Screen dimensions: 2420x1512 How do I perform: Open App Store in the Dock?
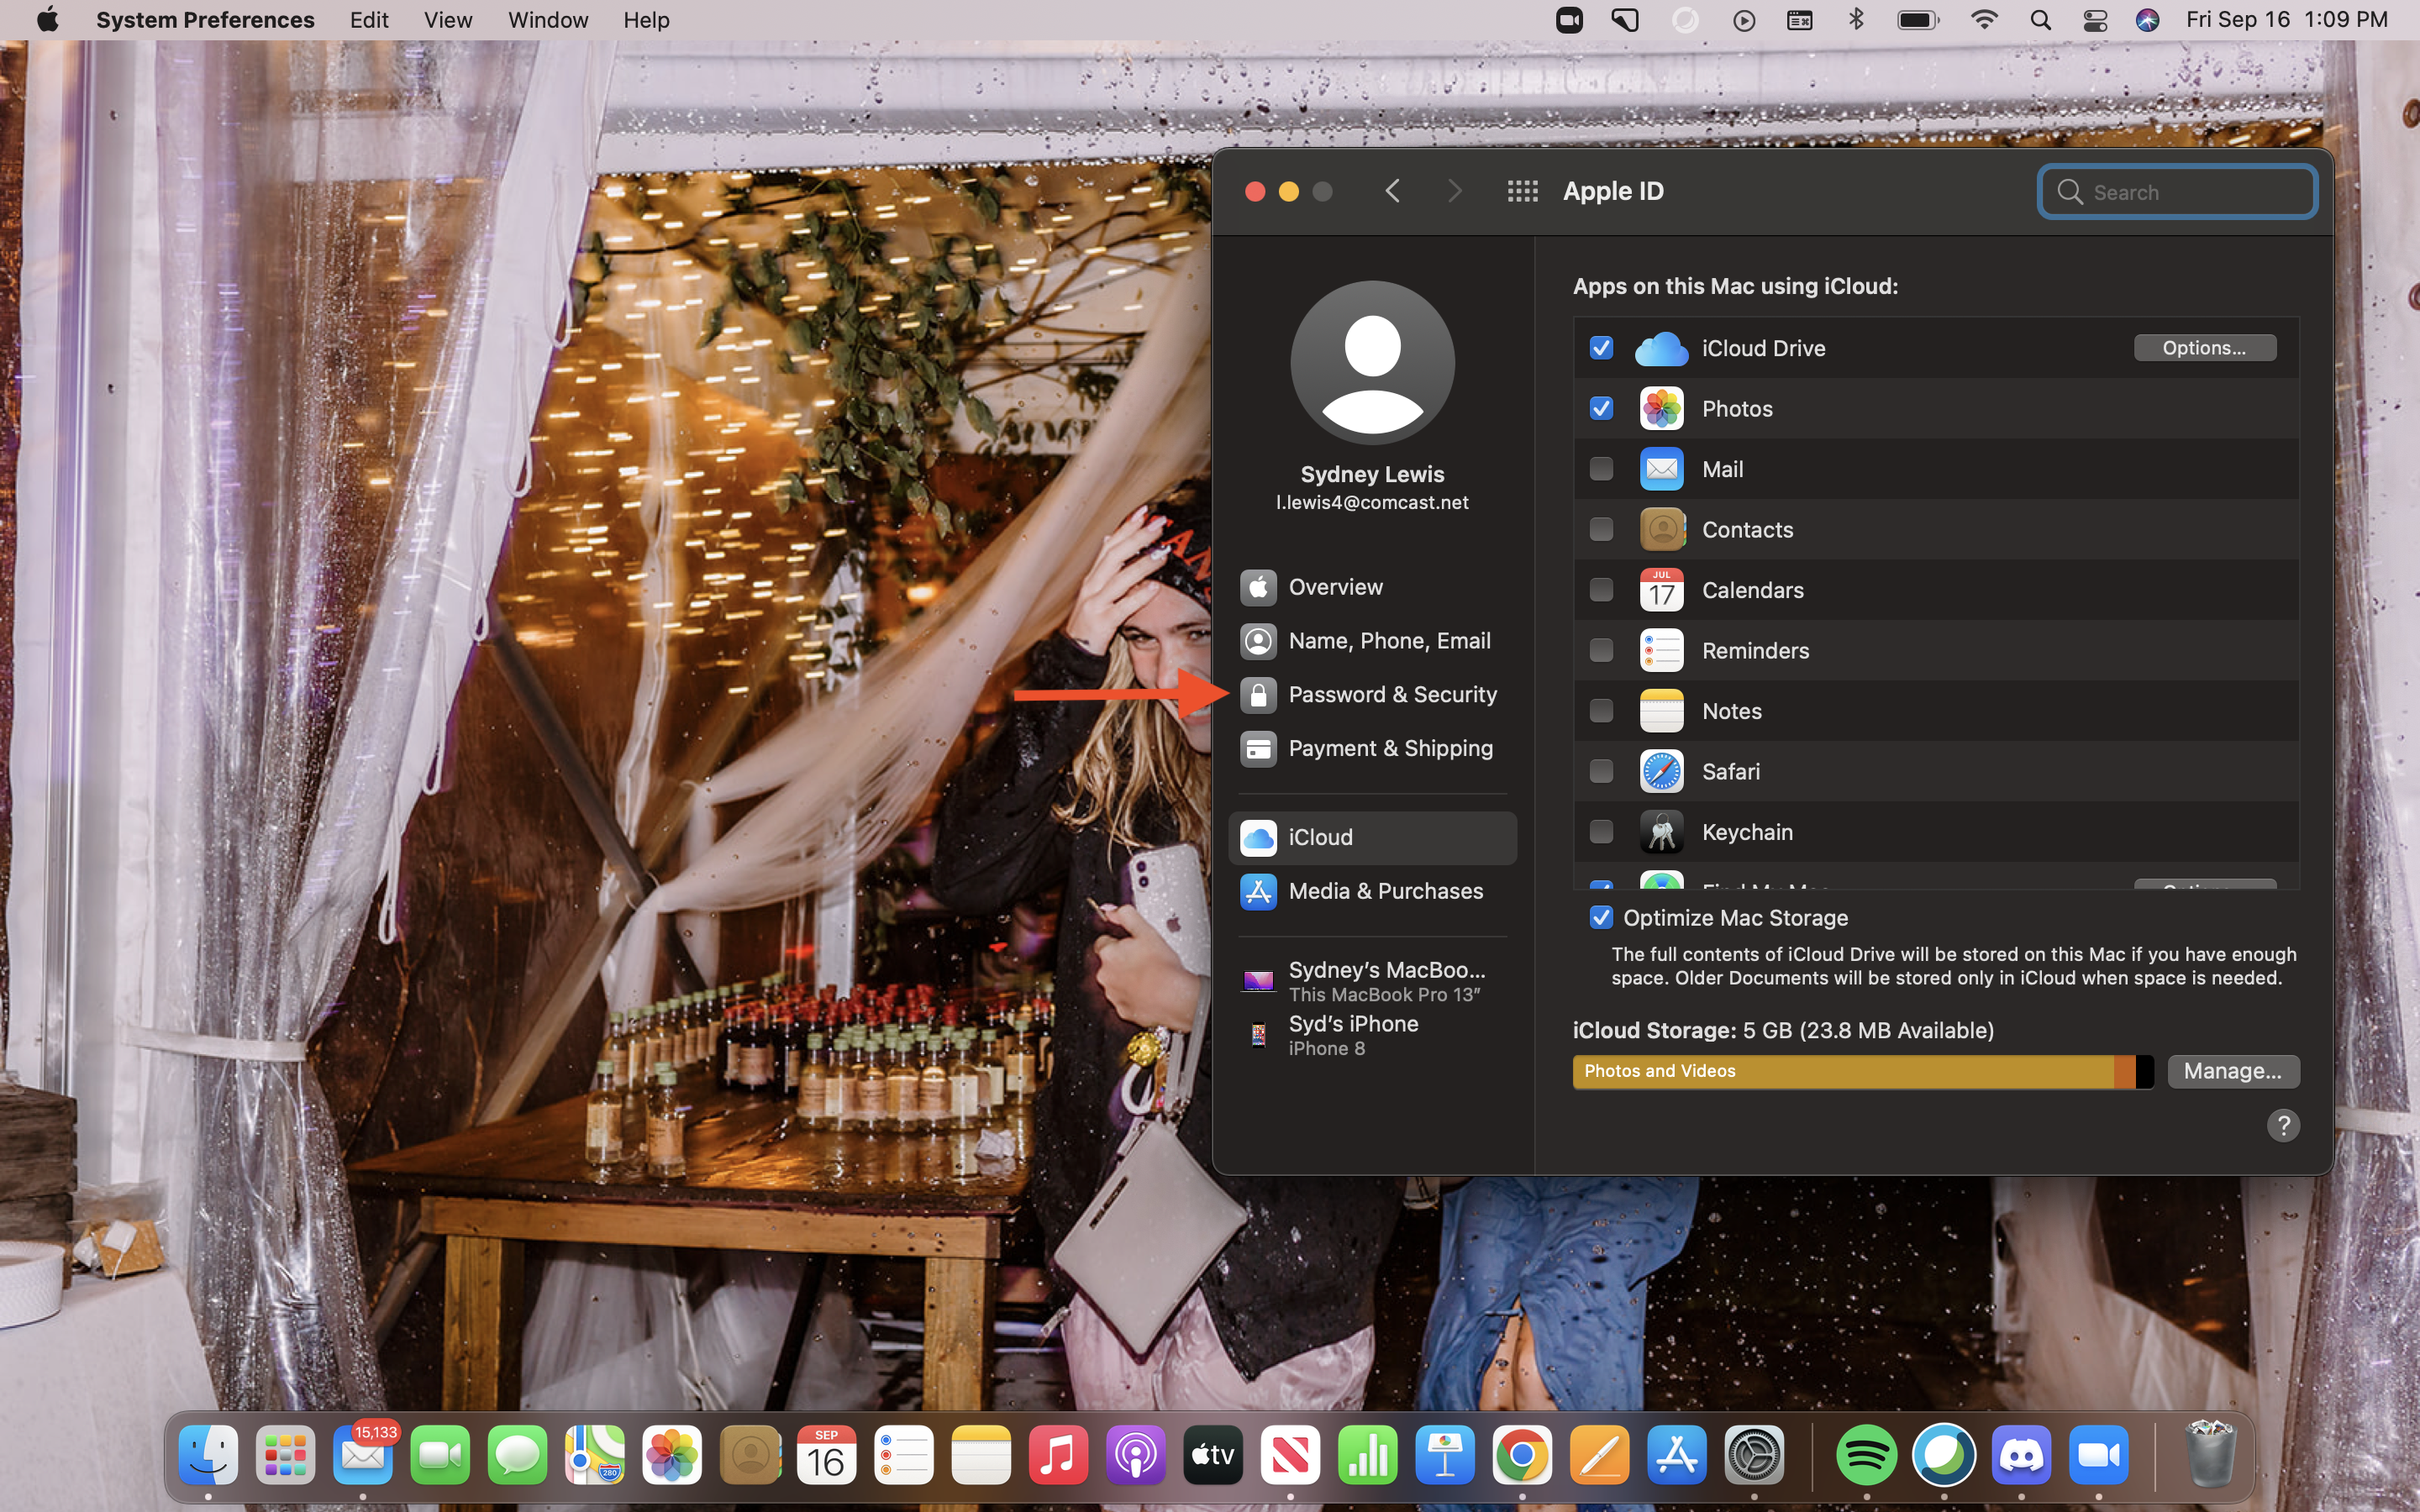tap(1677, 1455)
